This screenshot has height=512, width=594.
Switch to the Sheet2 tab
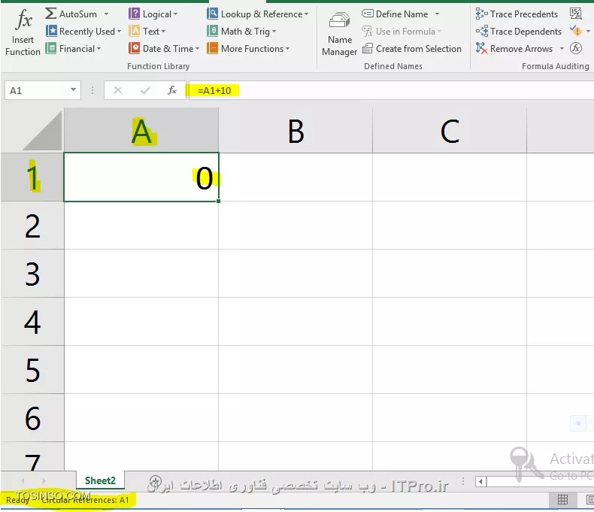pyautogui.click(x=100, y=480)
